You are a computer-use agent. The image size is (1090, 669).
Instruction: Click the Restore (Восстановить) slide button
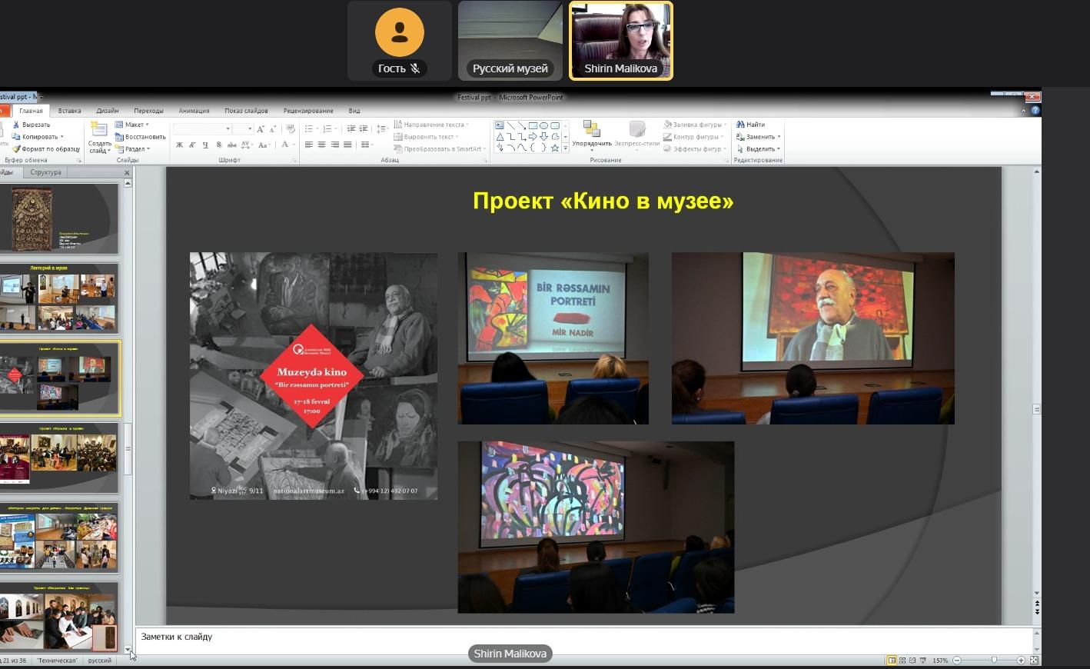(x=140, y=137)
